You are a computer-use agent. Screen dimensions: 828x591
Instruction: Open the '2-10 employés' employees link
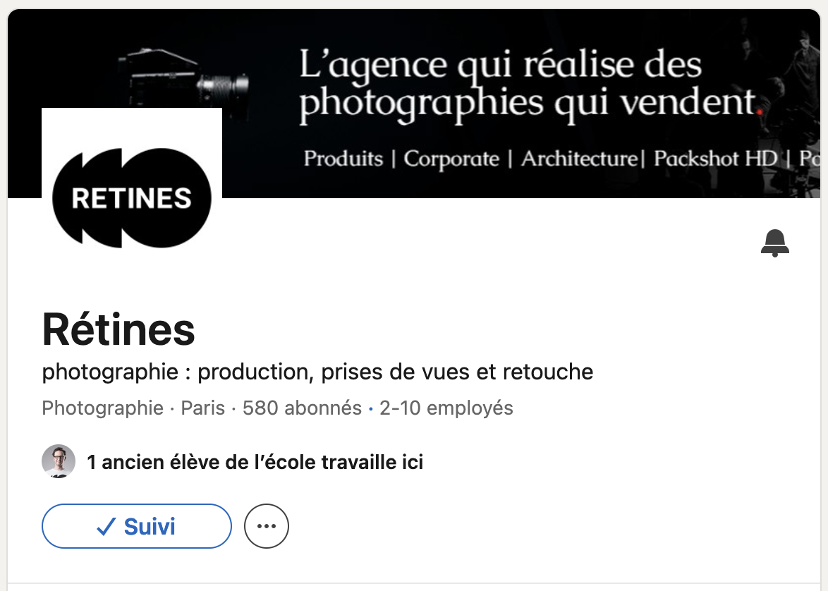point(446,408)
